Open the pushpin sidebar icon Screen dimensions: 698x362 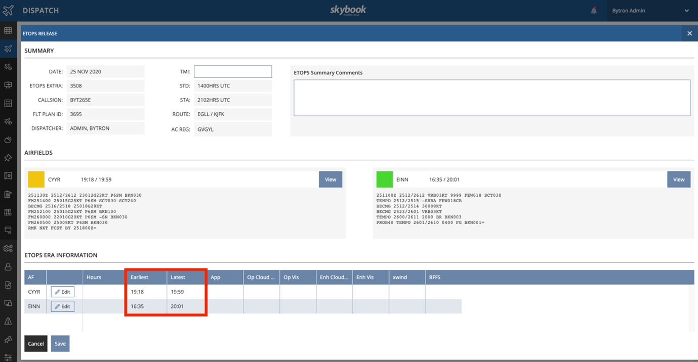click(x=8, y=158)
